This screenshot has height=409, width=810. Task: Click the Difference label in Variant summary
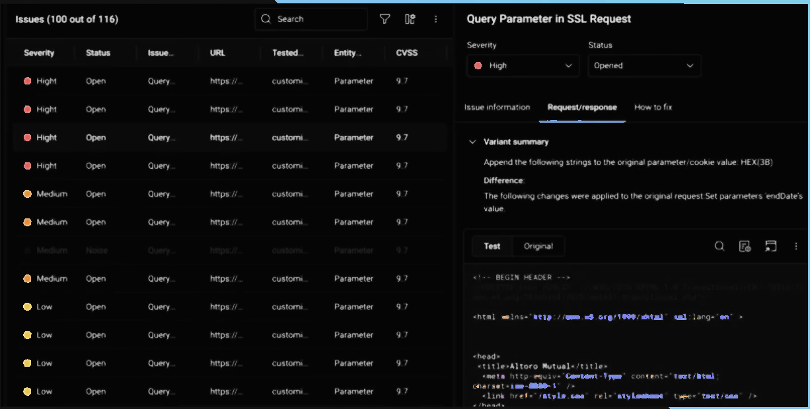tap(504, 180)
